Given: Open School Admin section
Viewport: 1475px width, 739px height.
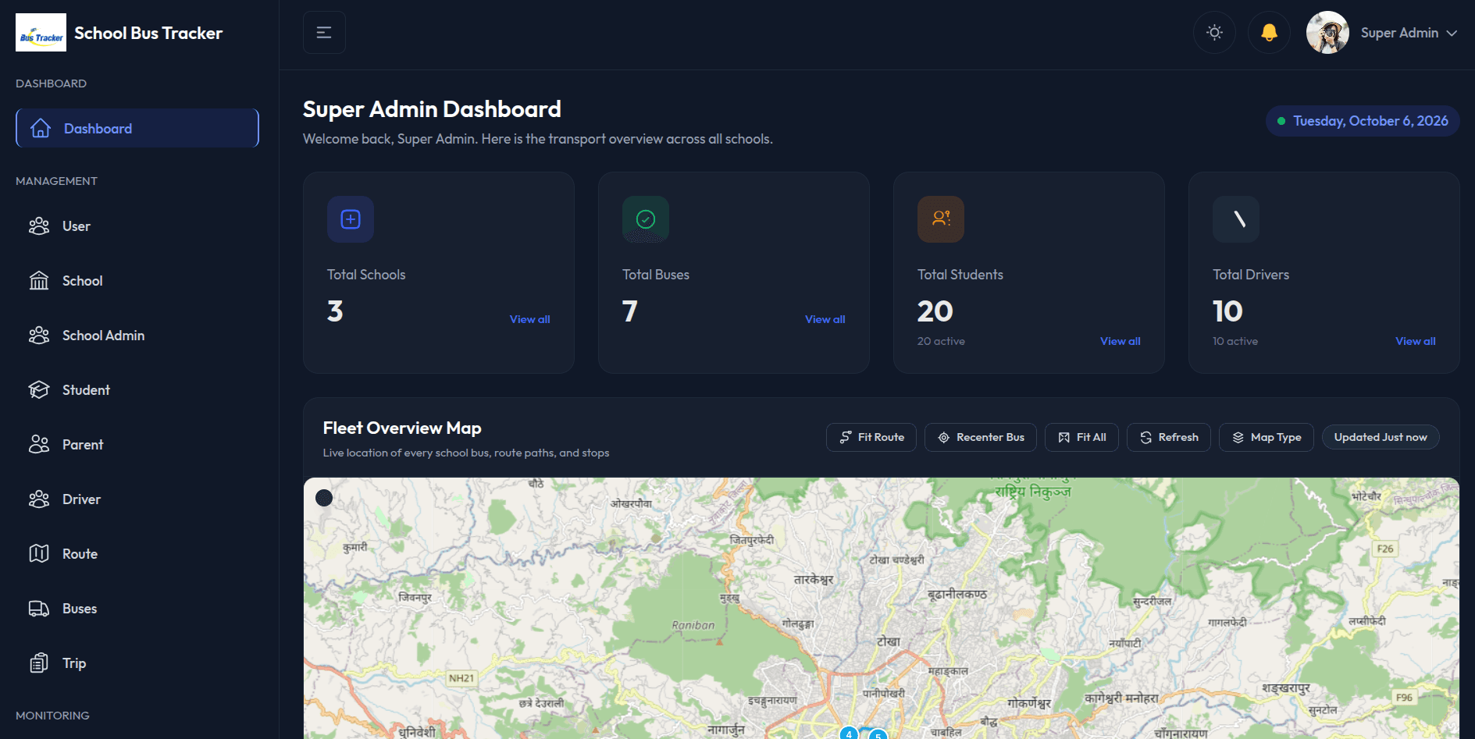Looking at the screenshot, I should 137,336.
